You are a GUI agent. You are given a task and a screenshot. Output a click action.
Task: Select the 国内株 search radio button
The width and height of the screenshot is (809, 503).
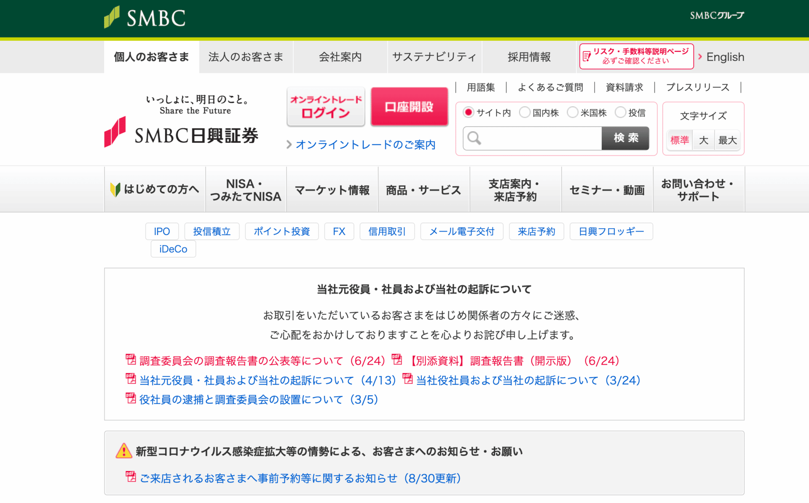click(x=525, y=112)
